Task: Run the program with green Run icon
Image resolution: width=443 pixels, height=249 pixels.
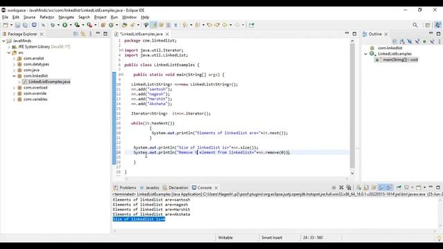Action: [65, 25]
